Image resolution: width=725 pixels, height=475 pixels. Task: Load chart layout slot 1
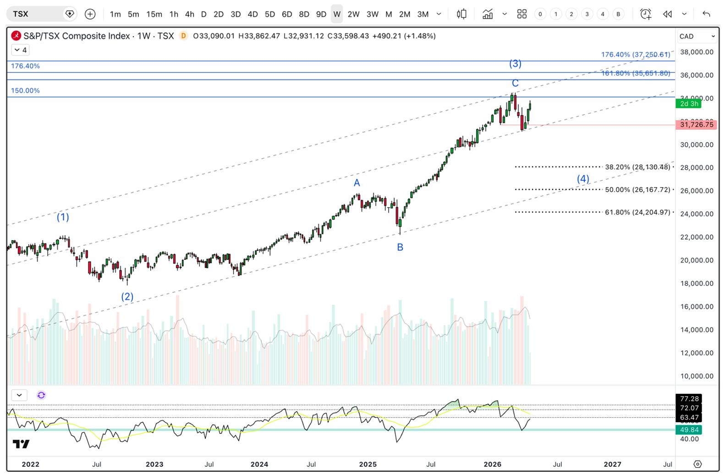pyautogui.click(x=556, y=14)
